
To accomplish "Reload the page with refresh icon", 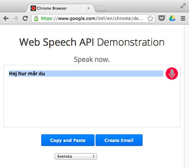I will point(25,18).
